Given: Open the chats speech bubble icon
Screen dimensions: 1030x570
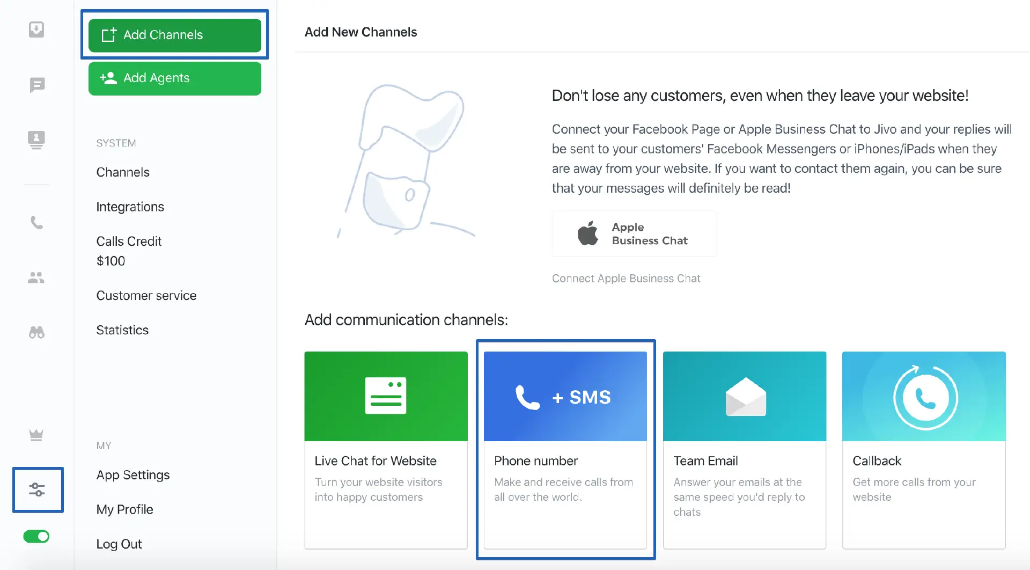Looking at the screenshot, I should pyautogui.click(x=37, y=85).
